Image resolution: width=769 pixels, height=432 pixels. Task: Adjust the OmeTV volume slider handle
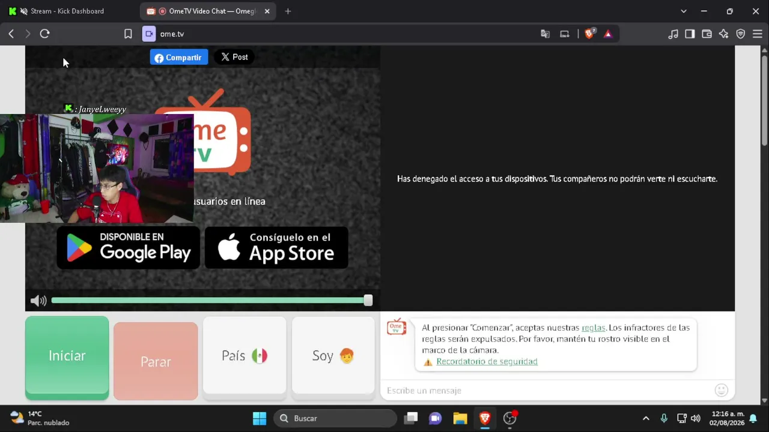(368, 301)
